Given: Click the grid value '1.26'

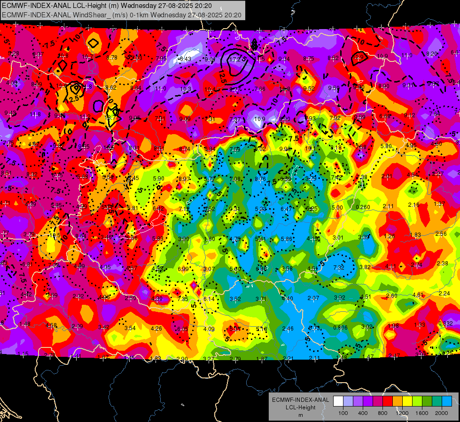Looking at the screenshot, I should point(390,236).
